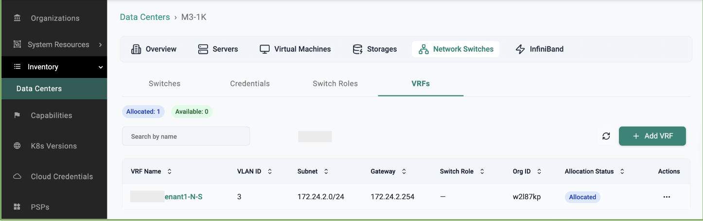Collapse the Inventory menu section
Screen dimensions: 703x221
click(100, 67)
